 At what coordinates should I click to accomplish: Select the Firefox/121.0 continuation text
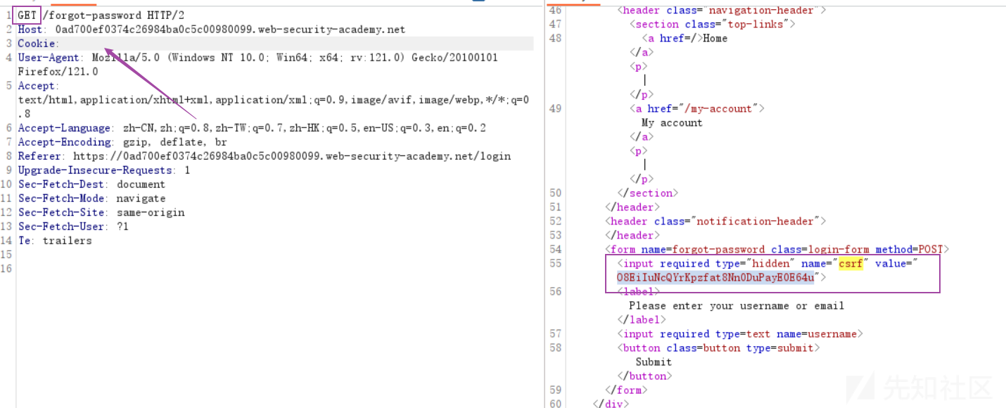[58, 71]
